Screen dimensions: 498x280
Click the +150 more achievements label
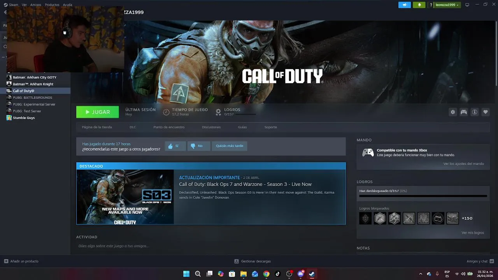[467, 219]
